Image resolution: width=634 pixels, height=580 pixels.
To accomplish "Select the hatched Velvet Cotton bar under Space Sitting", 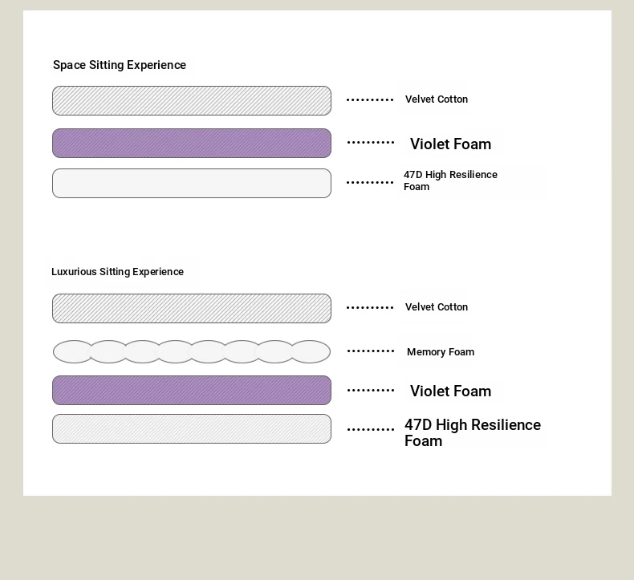I will pos(192,101).
